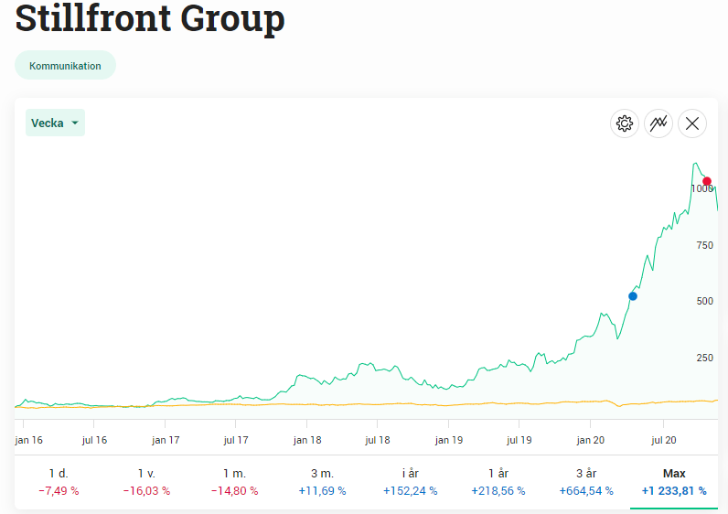Viewport: 728px width, 514px height.
Task: Select the 1 d. period tab
Action: (x=59, y=482)
